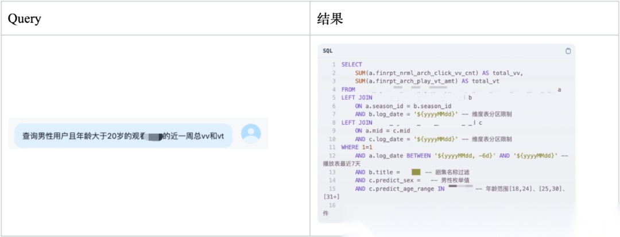620x237 pixels.
Task: Click the b.log_date condition on line 7
Action: [406, 115]
